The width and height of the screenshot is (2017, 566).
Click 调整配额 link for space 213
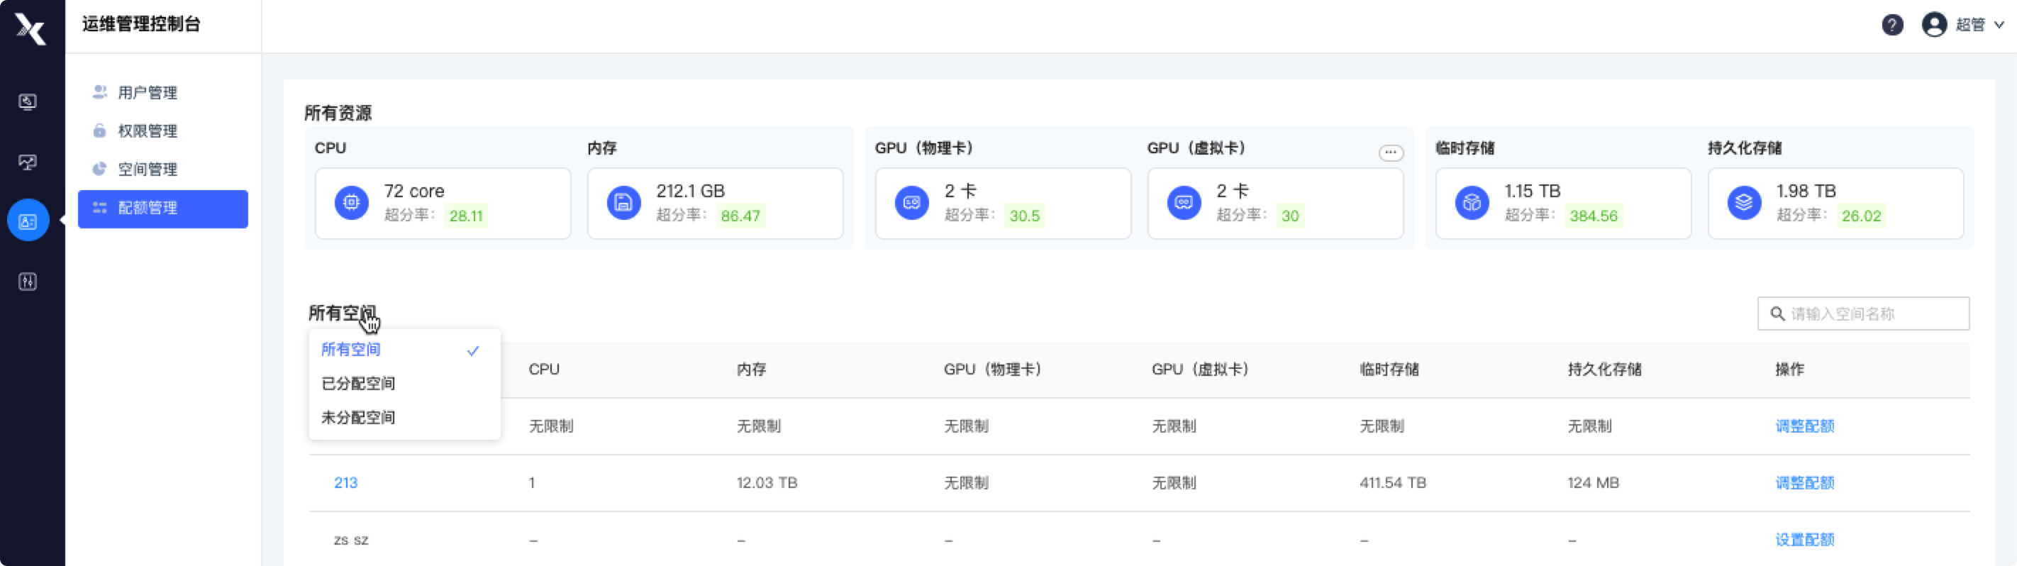pyautogui.click(x=1805, y=483)
